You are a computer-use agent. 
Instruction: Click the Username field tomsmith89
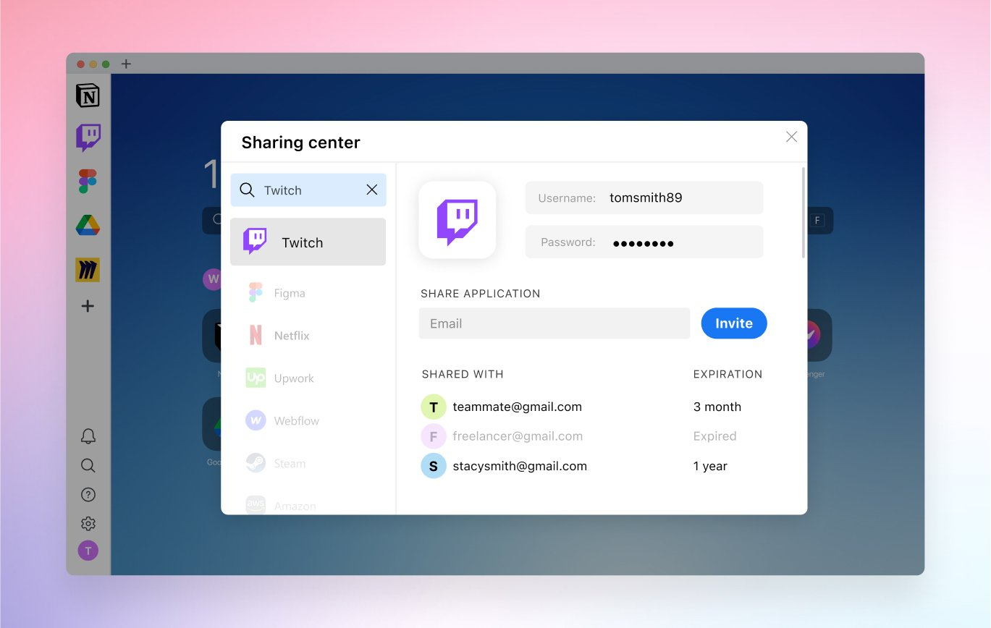(x=644, y=198)
